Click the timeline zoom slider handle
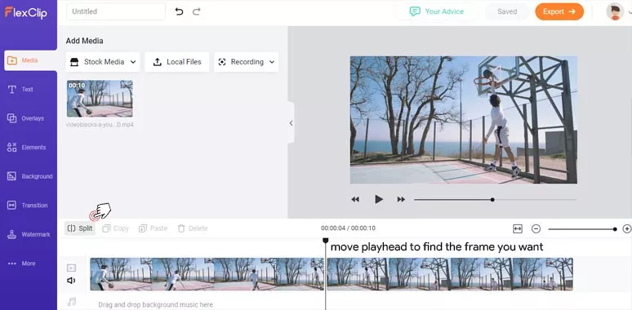 (x=615, y=229)
